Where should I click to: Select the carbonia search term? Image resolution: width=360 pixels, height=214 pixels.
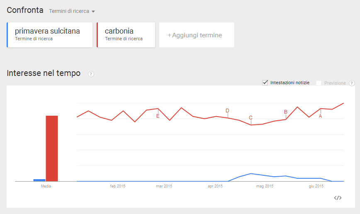pyautogui.click(x=119, y=31)
